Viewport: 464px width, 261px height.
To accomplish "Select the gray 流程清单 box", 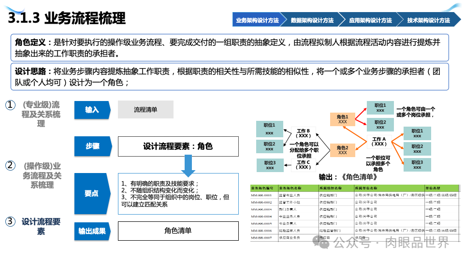I will pos(145,110).
